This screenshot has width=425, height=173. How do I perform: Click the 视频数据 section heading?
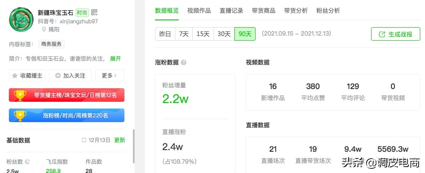pos(257,62)
